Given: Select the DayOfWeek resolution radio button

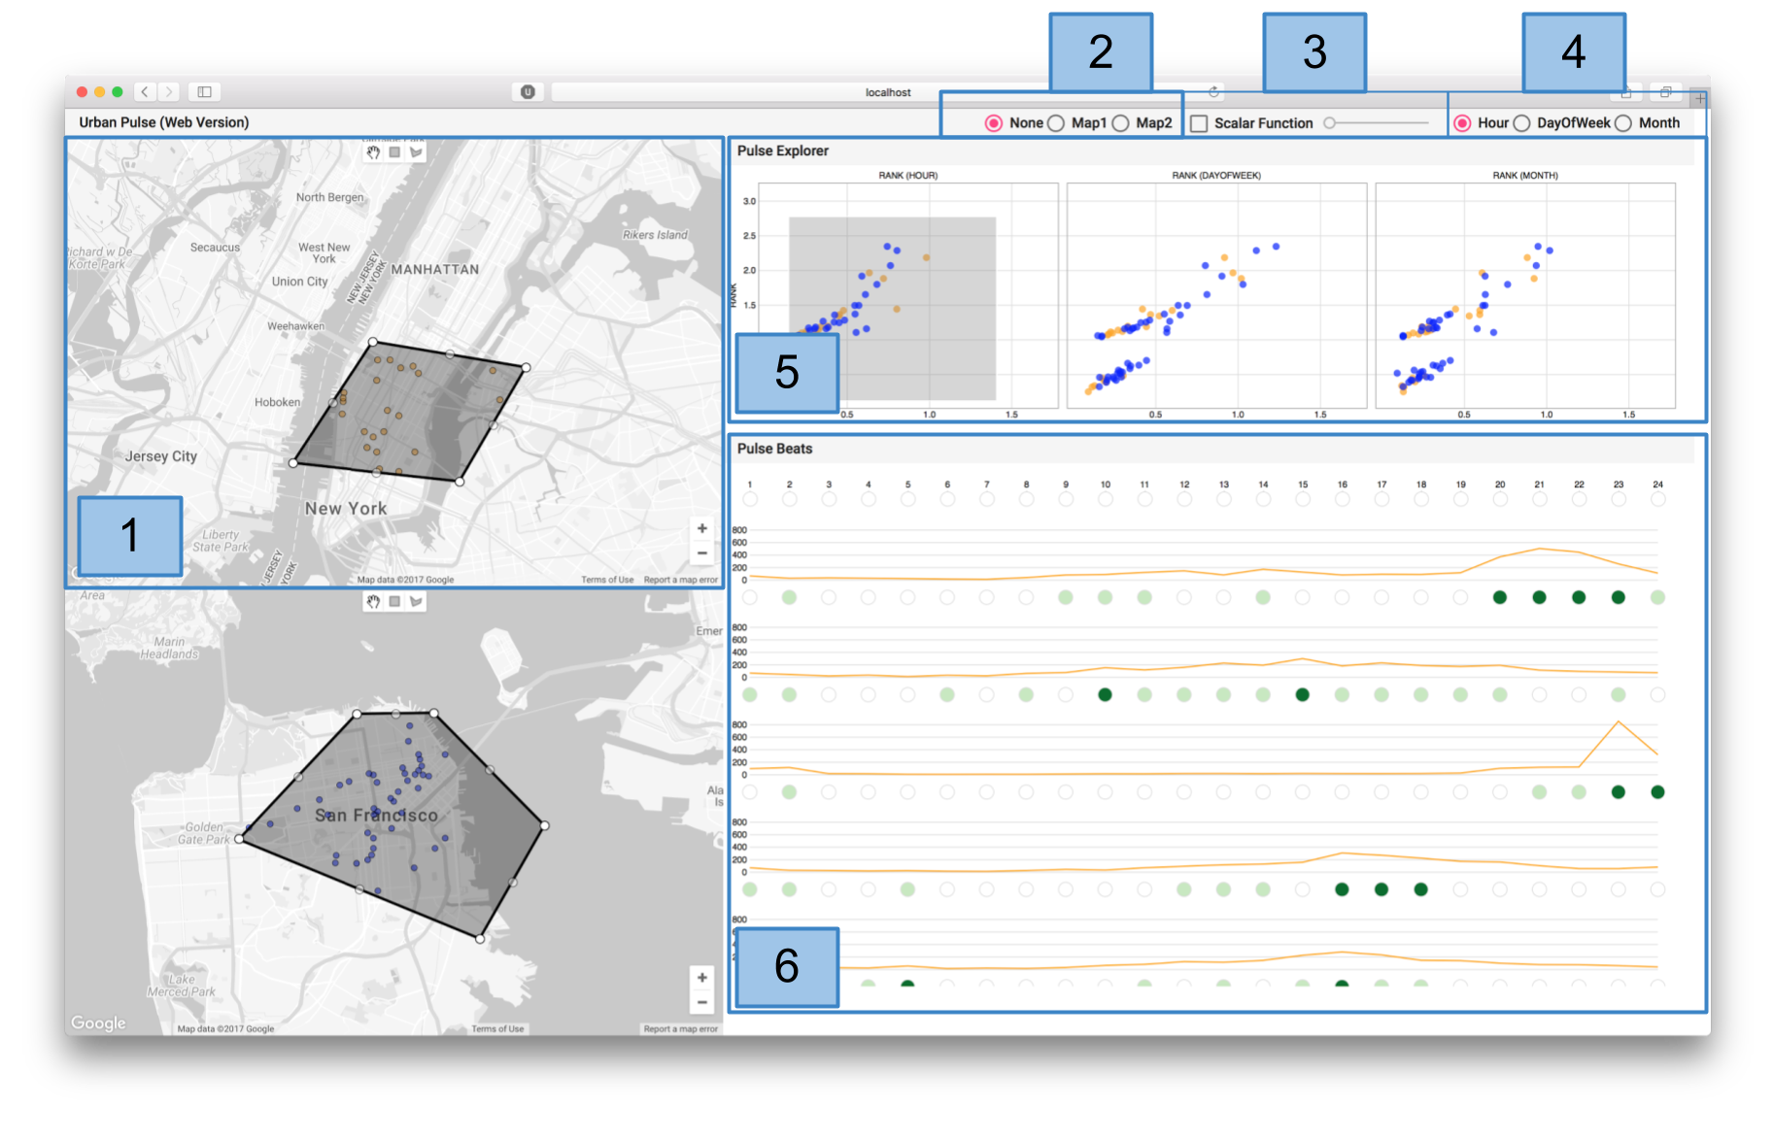Looking at the screenshot, I should [1522, 123].
